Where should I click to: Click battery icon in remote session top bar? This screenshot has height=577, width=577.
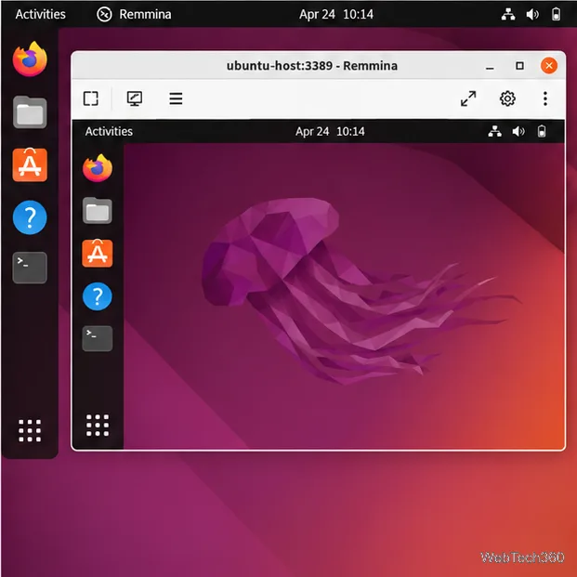[542, 131]
